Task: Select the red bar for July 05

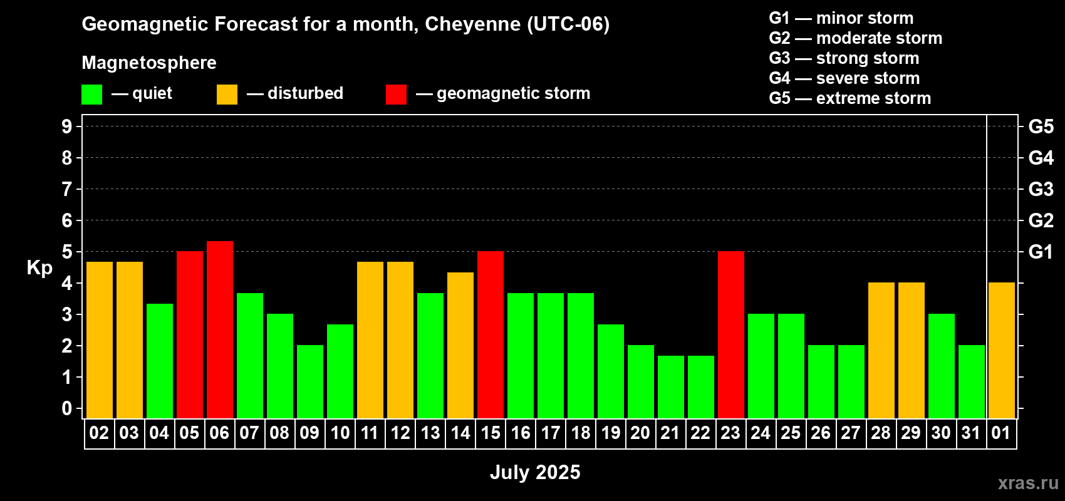Action: coord(190,335)
